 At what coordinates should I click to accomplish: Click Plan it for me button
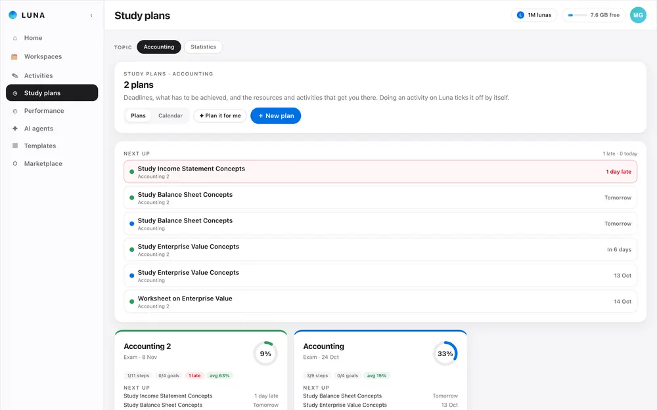pyautogui.click(x=220, y=116)
